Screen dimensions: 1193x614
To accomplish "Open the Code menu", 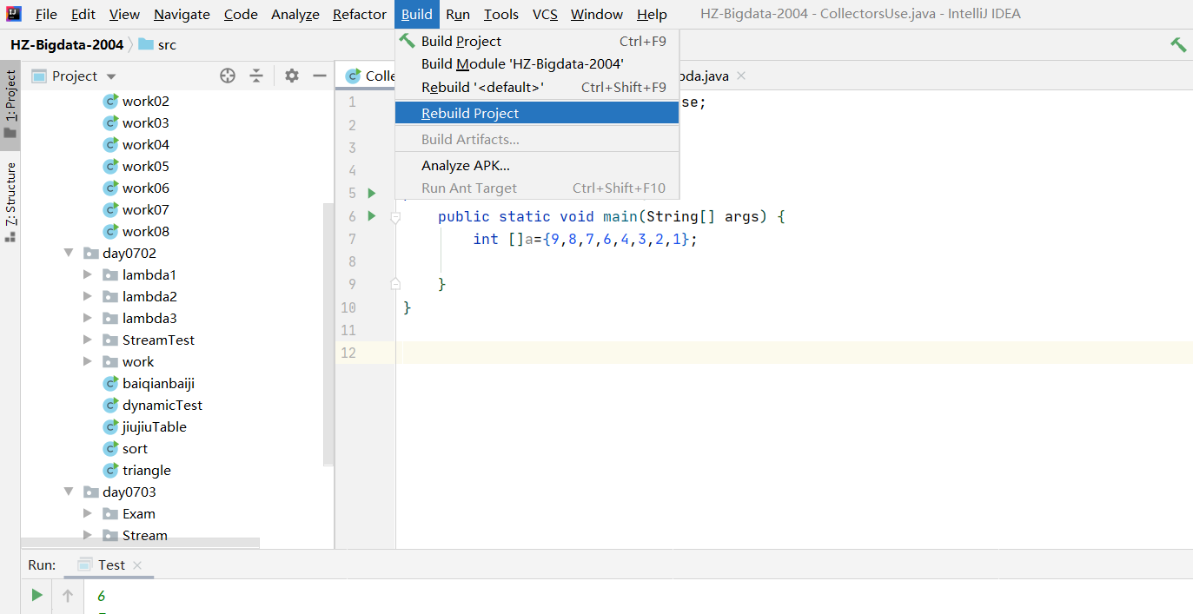I will pyautogui.click(x=241, y=14).
